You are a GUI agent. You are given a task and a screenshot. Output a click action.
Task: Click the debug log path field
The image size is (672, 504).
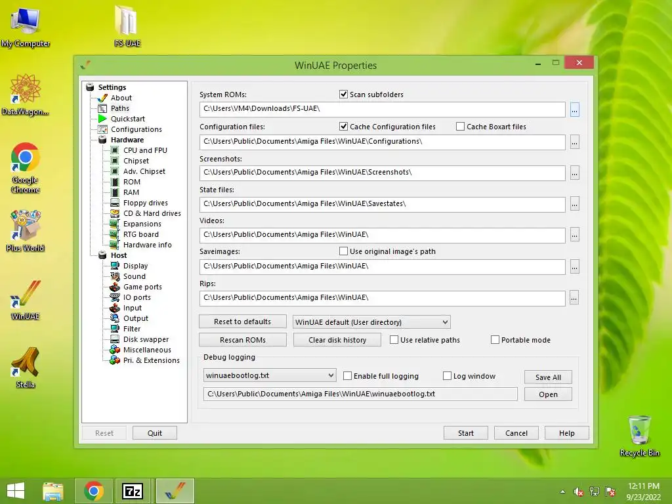click(x=360, y=394)
